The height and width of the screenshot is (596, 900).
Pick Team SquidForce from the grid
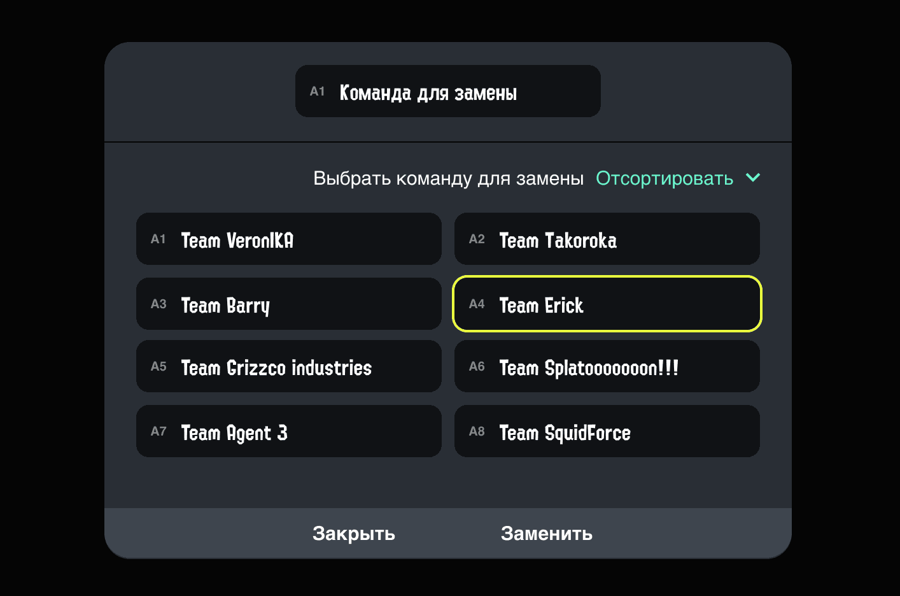tap(607, 431)
